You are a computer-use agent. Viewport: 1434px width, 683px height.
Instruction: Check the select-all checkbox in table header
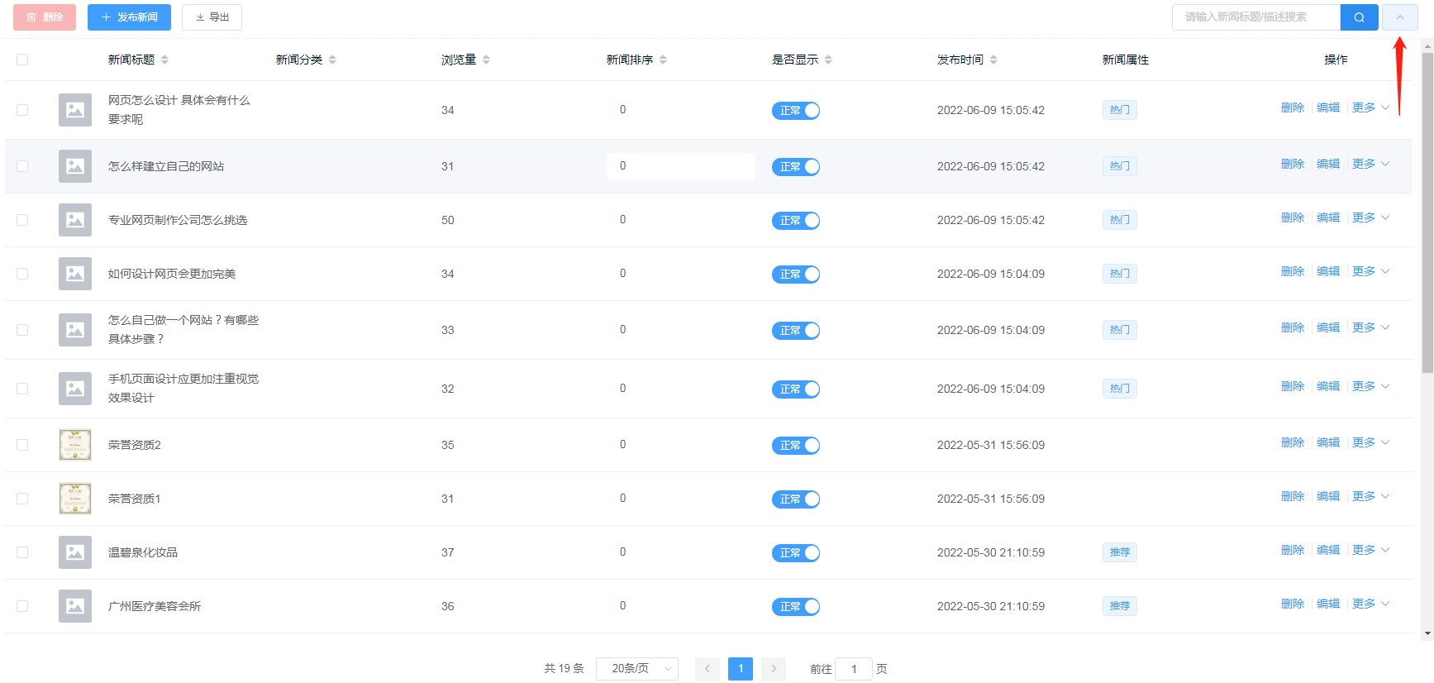click(x=22, y=60)
